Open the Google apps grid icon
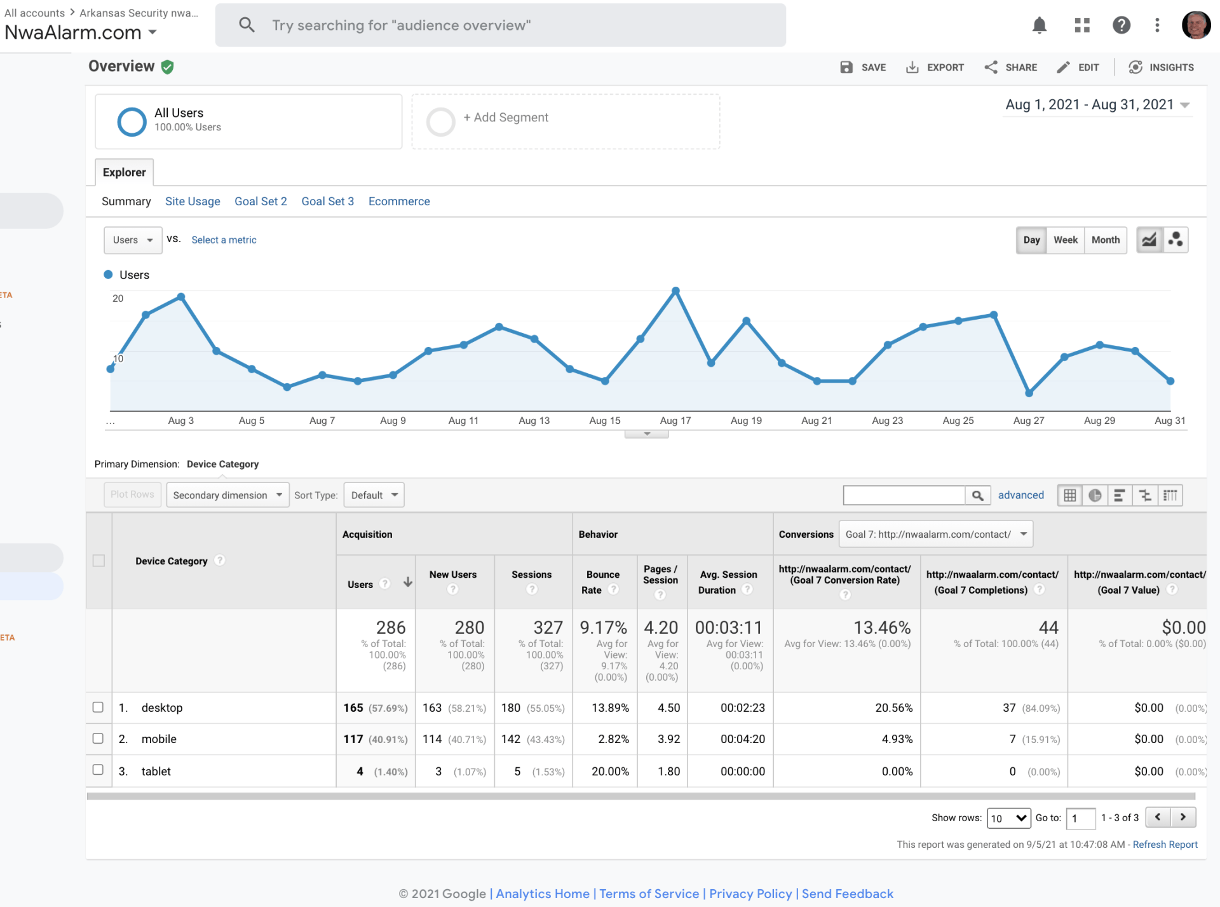This screenshot has width=1220, height=907. pyautogui.click(x=1081, y=25)
